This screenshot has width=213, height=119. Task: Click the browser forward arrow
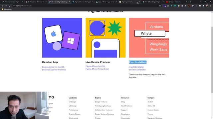pyautogui.click(x=6, y=6)
